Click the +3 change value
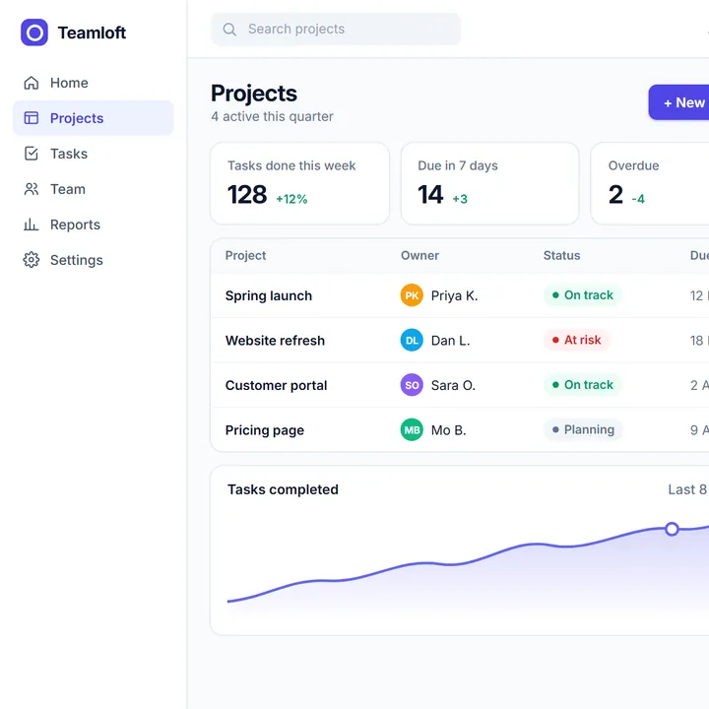This screenshot has height=709, width=709. pyautogui.click(x=460, y=199)
